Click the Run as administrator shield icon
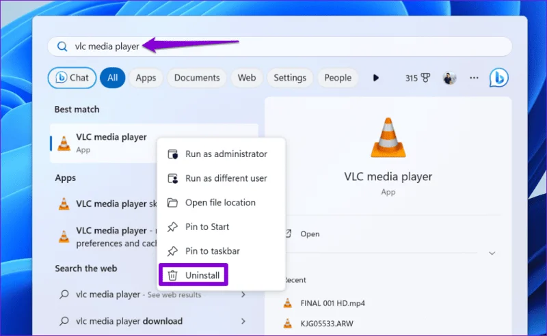Viewport: 547px width, 336px height. point(173,154)
